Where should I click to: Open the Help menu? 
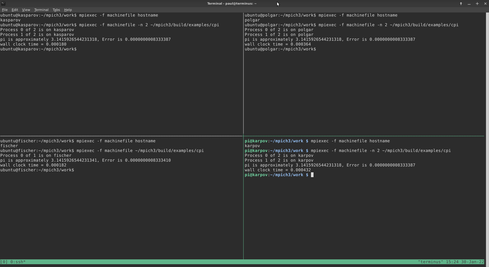coord(68,10)
